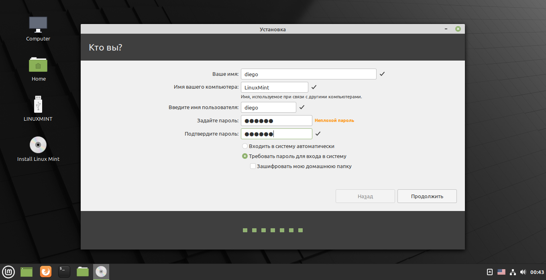
Task: Click the volume icon in system tray
Action: tap(523, 272)
